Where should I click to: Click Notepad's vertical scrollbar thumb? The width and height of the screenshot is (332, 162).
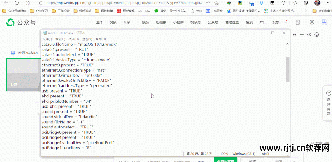287,69
